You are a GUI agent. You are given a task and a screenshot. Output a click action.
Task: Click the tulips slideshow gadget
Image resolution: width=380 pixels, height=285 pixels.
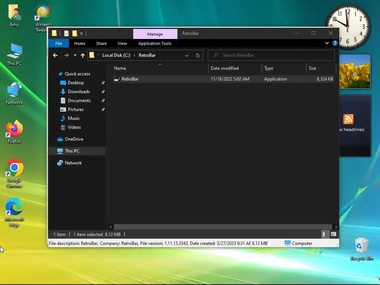click(355, 72)
